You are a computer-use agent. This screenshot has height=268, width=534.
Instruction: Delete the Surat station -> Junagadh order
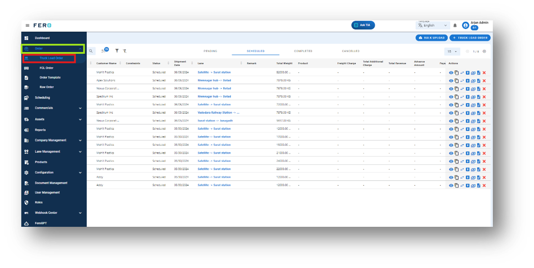(484, 121)
